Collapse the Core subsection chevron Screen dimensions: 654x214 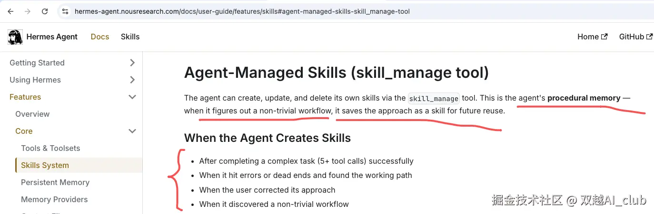click(x=132, y=131)
